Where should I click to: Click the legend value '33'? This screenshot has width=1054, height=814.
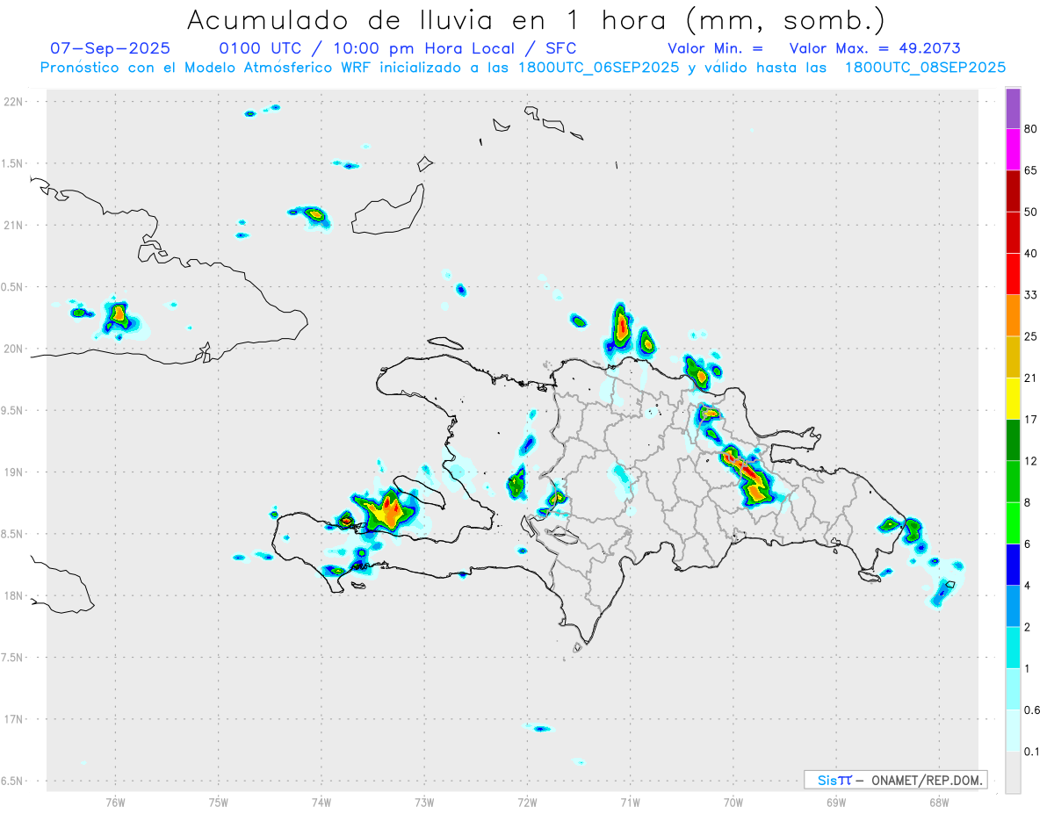[x=1031, y=295]
